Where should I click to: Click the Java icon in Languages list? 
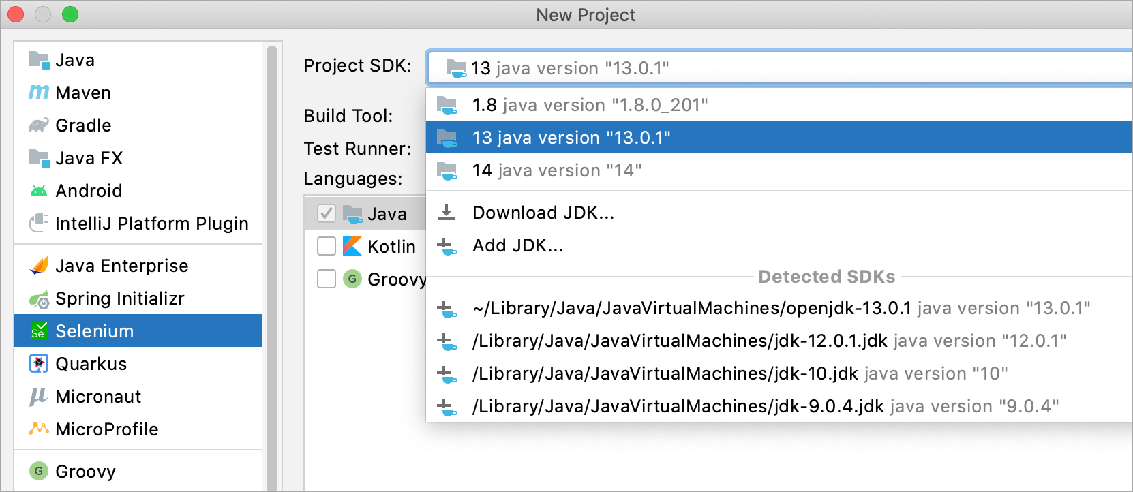(x=352, y=214)
